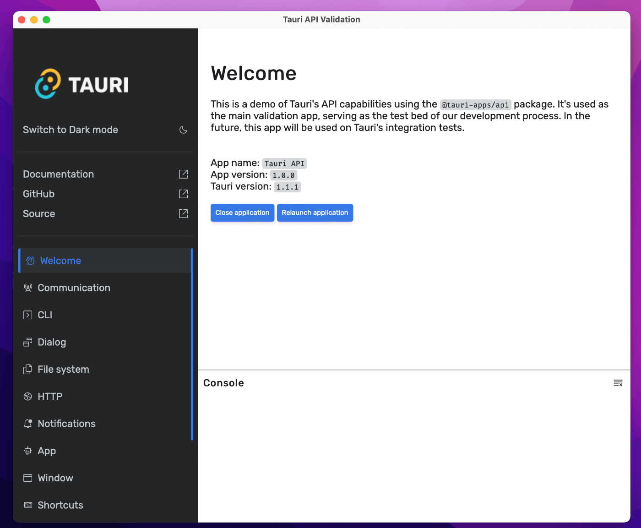Open the GitHub external link icon
This screenshot has width=641, height=528.
183,194
